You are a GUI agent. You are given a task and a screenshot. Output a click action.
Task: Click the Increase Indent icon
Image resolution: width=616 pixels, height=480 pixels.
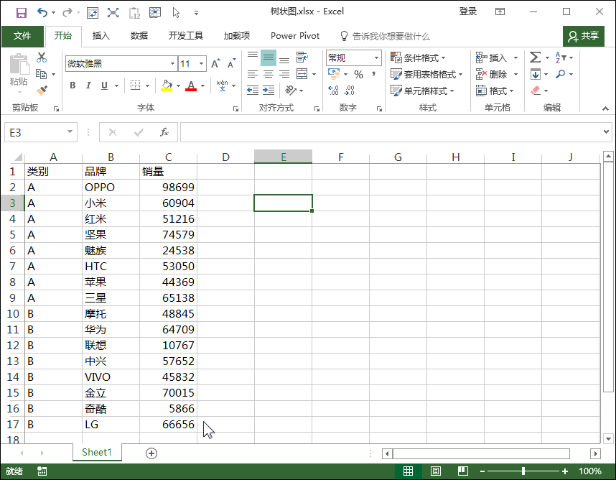(269, 91)
